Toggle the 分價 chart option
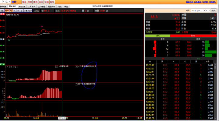The width and height of the screenshot is (219, 121). [26, 11]
